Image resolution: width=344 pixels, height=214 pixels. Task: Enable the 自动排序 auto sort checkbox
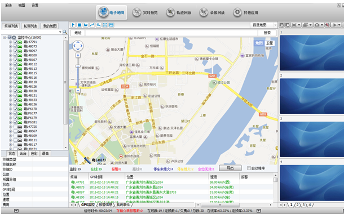click(249, 168)
